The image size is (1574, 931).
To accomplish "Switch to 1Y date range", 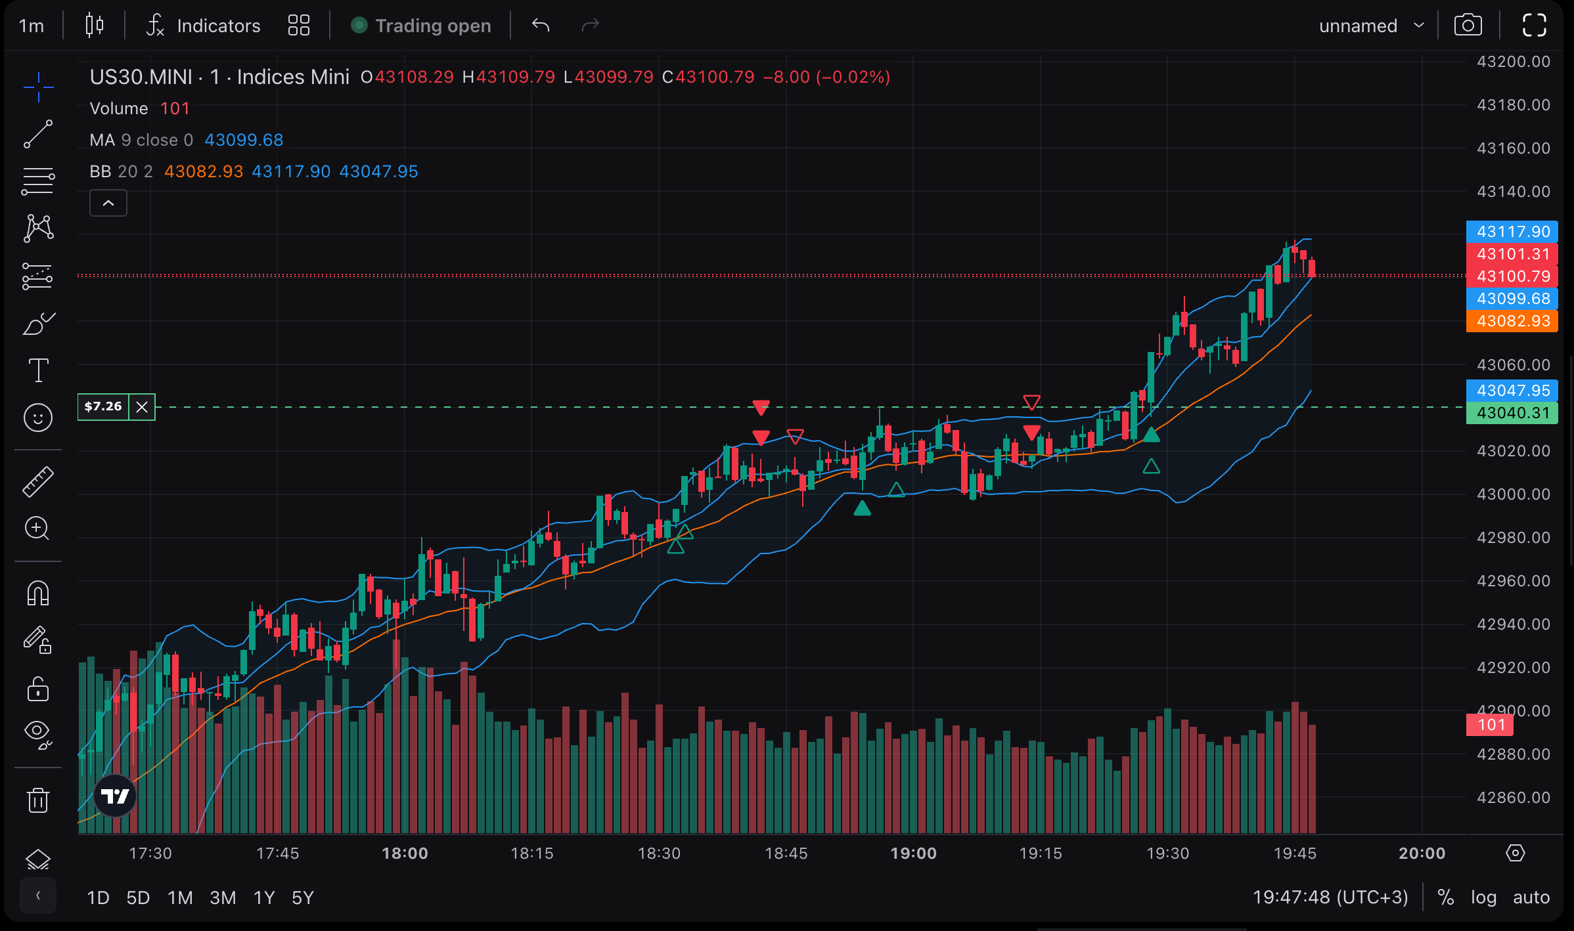I will 264,898.
